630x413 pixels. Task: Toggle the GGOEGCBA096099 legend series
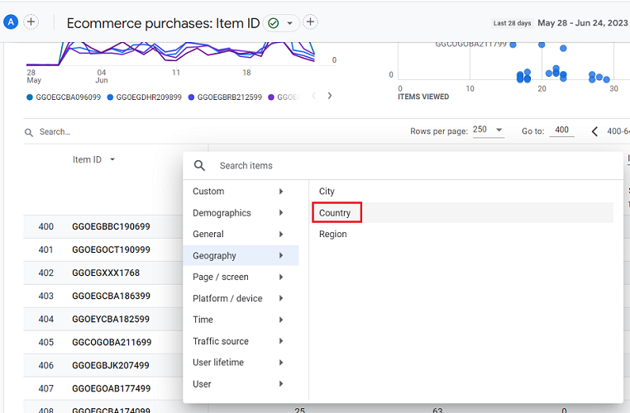(64, 97)
